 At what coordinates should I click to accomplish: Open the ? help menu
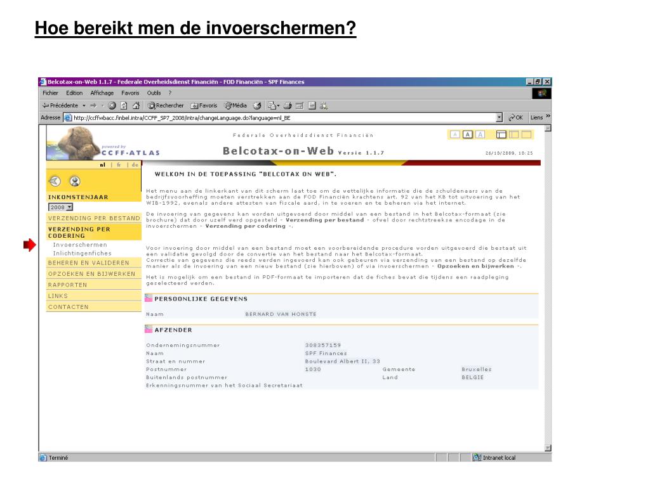170,93
